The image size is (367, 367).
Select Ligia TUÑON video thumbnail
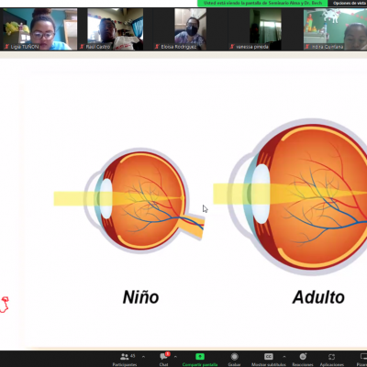(39, 29)
